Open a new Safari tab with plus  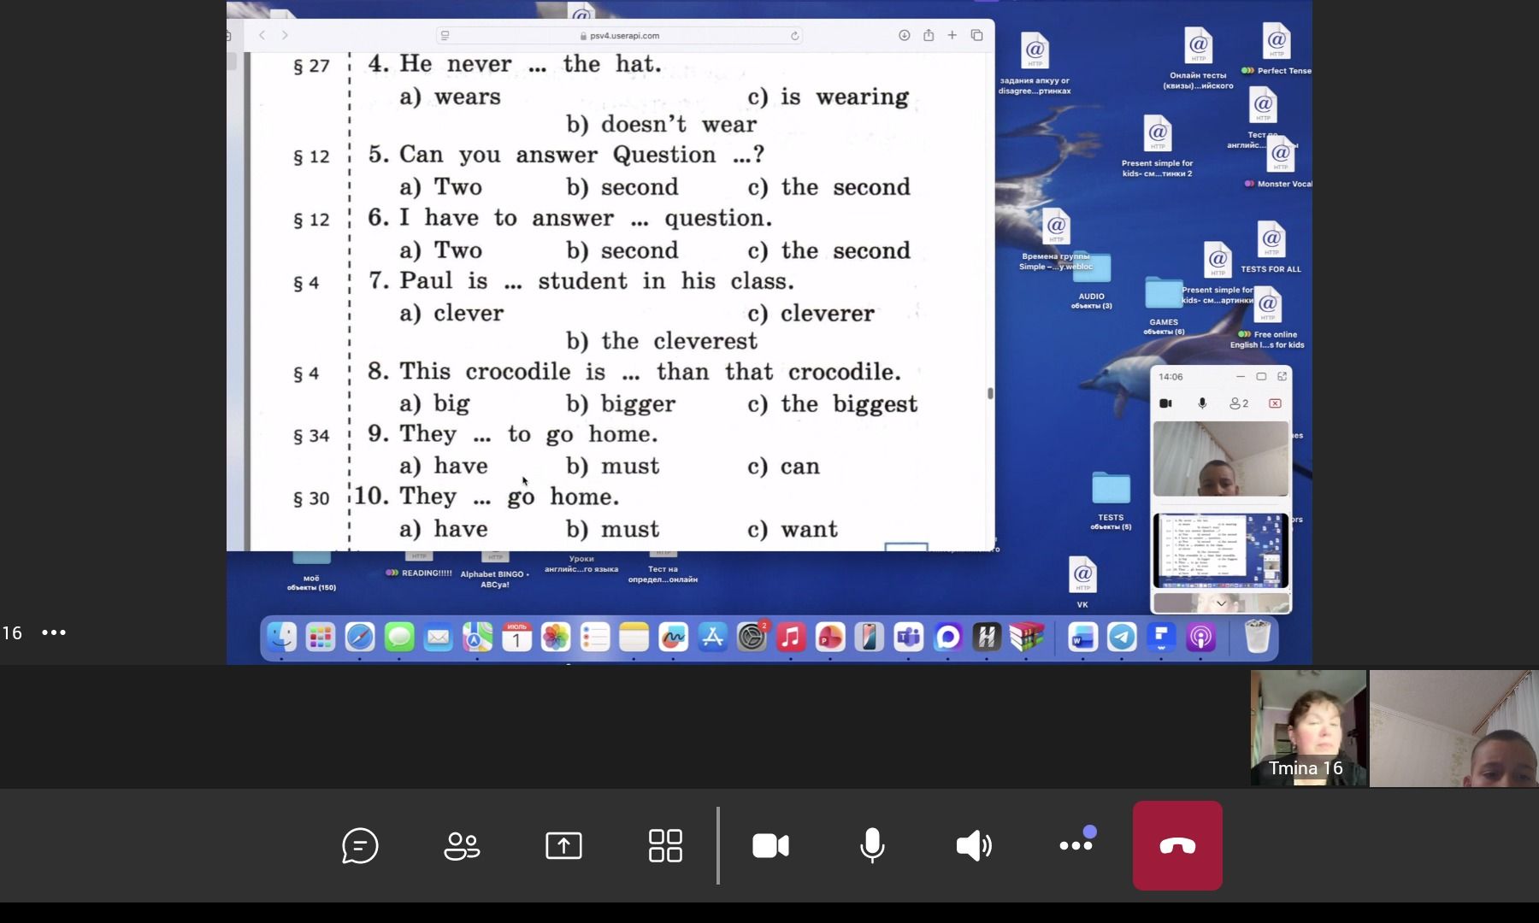pyautogui.click(x=952, y=35)
